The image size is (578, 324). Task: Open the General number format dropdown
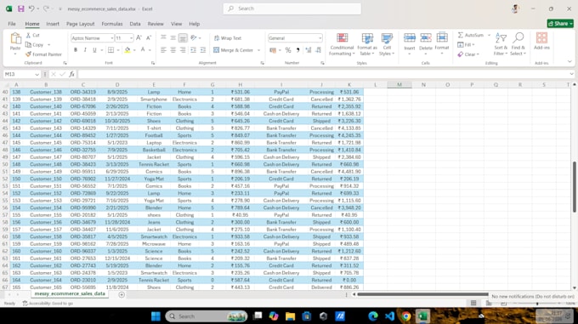320,38
